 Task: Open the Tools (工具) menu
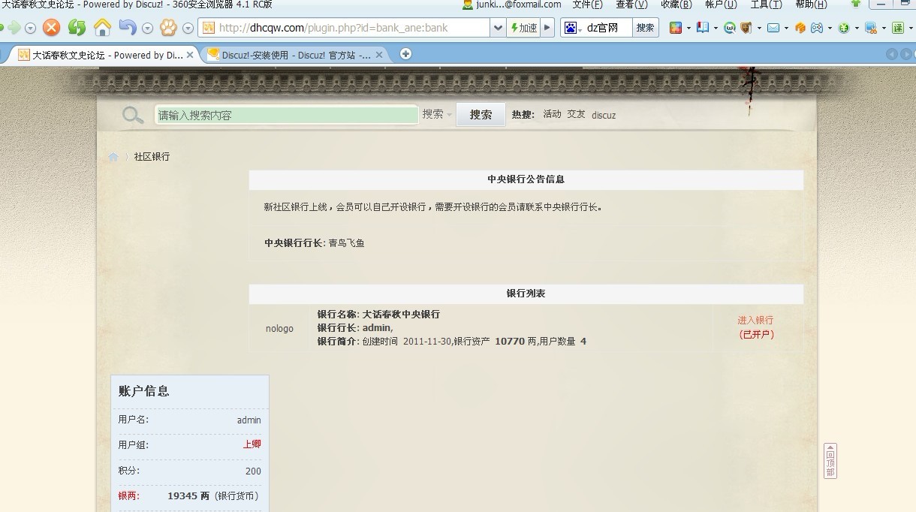click(x=765, y=5)
